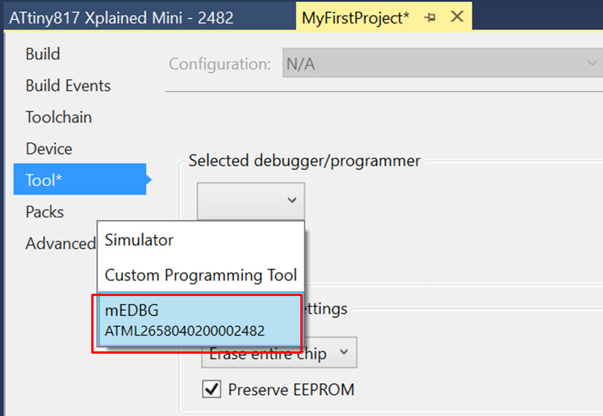Click the Configuration label text
Image resolution: width=603 pixels, height=416 pixels.
(x=219, y=64)
